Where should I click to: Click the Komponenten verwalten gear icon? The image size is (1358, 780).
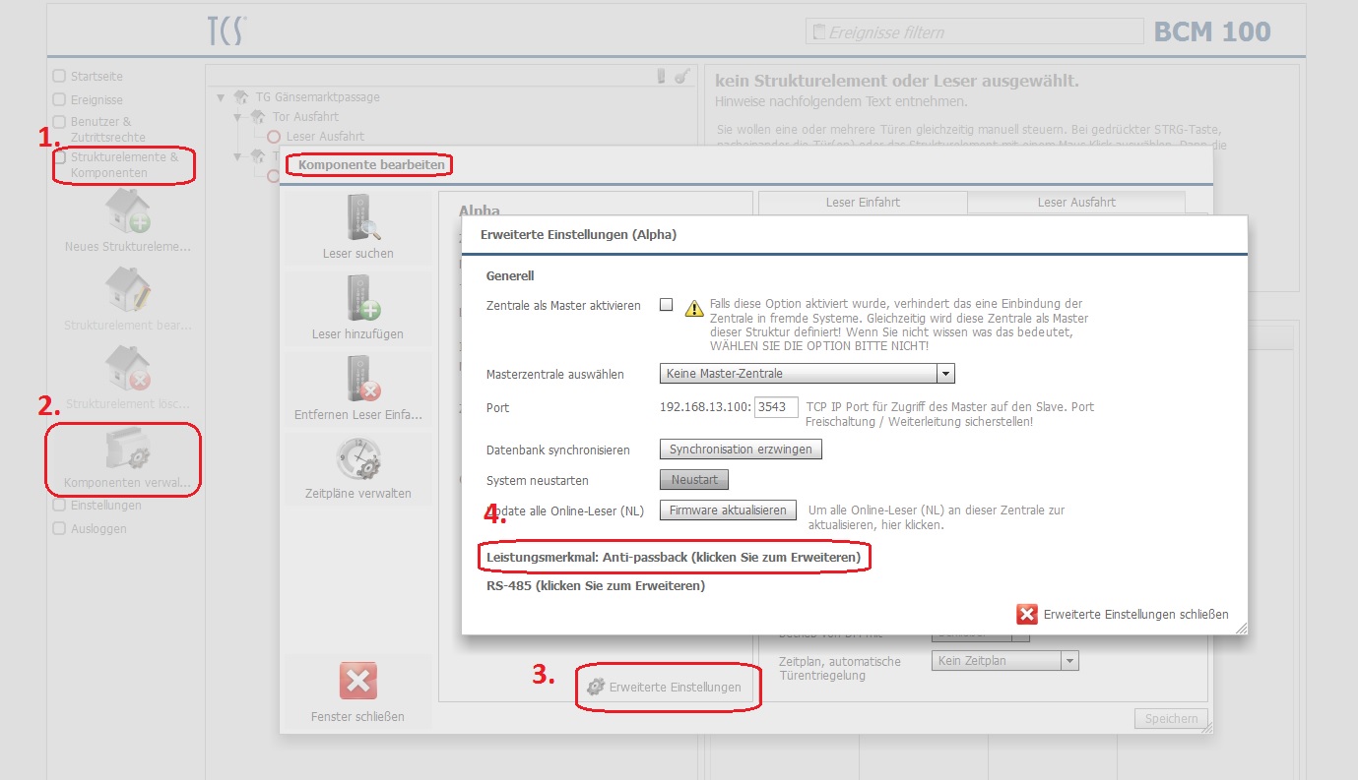tap(127, 452)
